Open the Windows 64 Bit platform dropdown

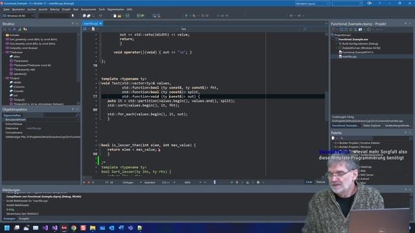18,16
